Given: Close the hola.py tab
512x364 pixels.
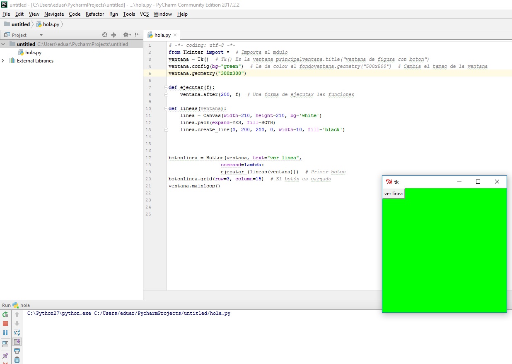Looking at the screenshot, I should tap(174, 35).
